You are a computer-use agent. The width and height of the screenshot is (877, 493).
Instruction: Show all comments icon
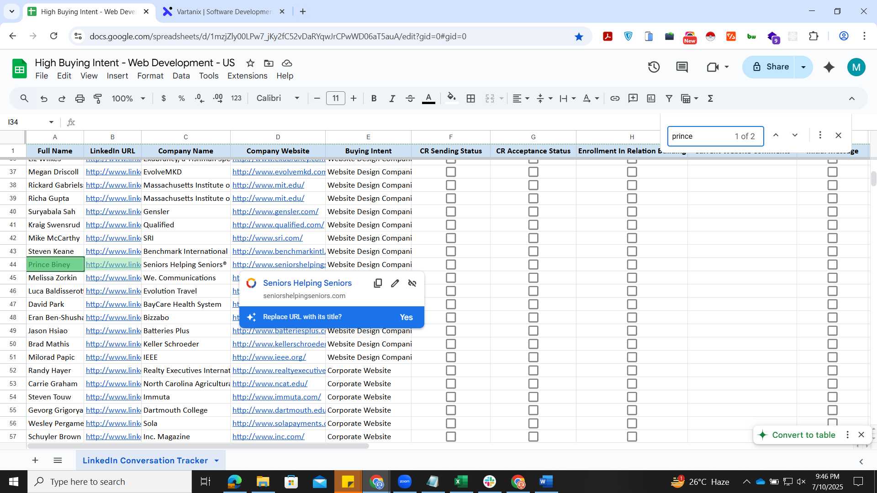[x=682, y=67]
